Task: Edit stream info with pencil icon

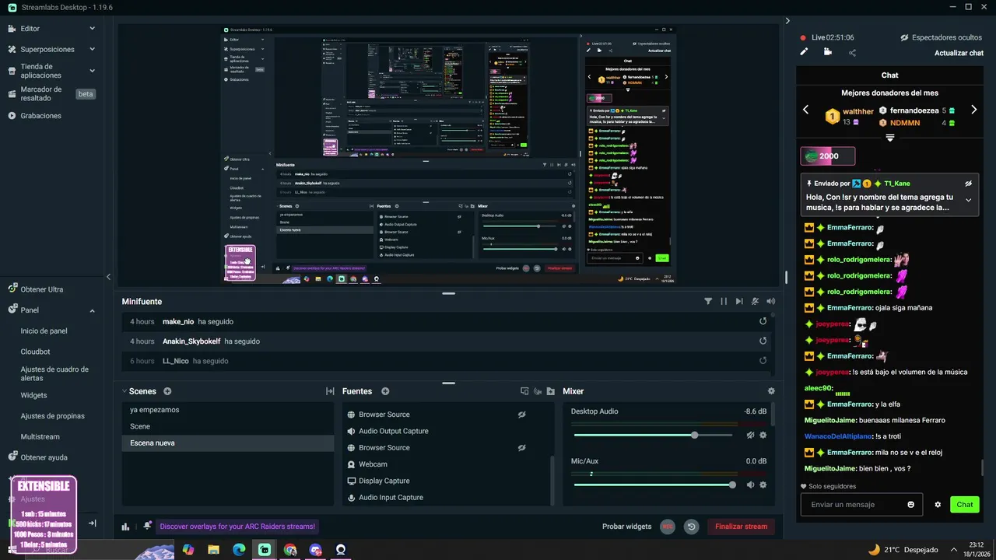Action: 805,52
